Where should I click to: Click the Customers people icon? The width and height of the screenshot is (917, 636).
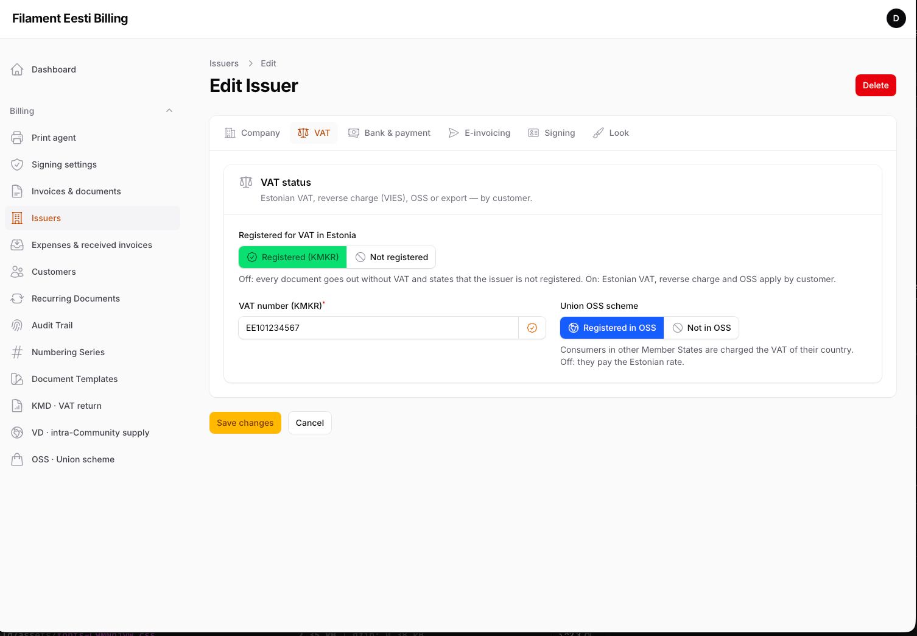point(17,272)
